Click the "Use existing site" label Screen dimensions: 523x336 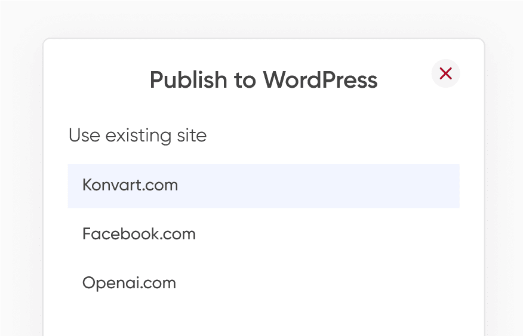click(x=137, y=135)
